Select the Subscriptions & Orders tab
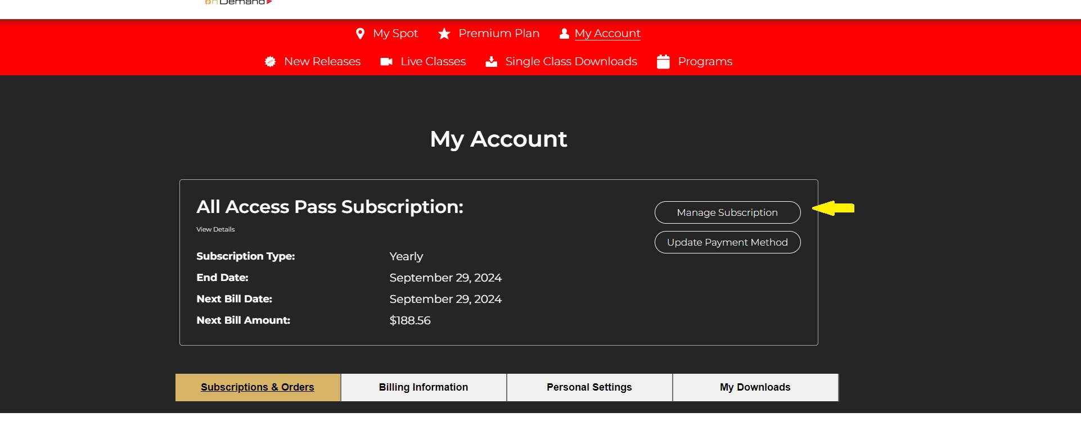The height and width of the screenshot is (444, 1081). pyautogui.click(x=258, y=387)
